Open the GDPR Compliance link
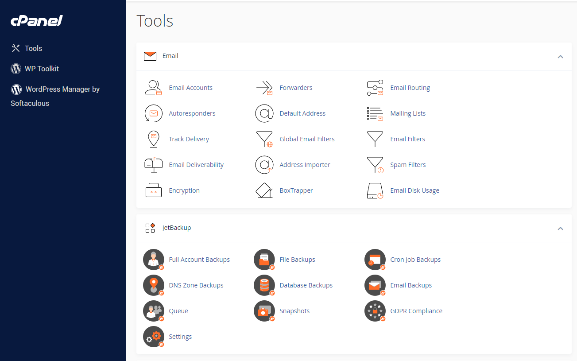Screen dimensions: 577x361 click(416, 311)
